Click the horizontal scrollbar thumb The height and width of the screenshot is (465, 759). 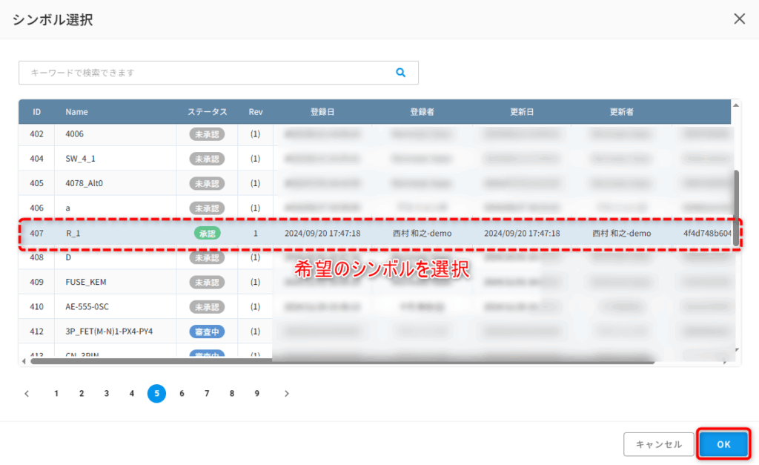coord(342,361)
